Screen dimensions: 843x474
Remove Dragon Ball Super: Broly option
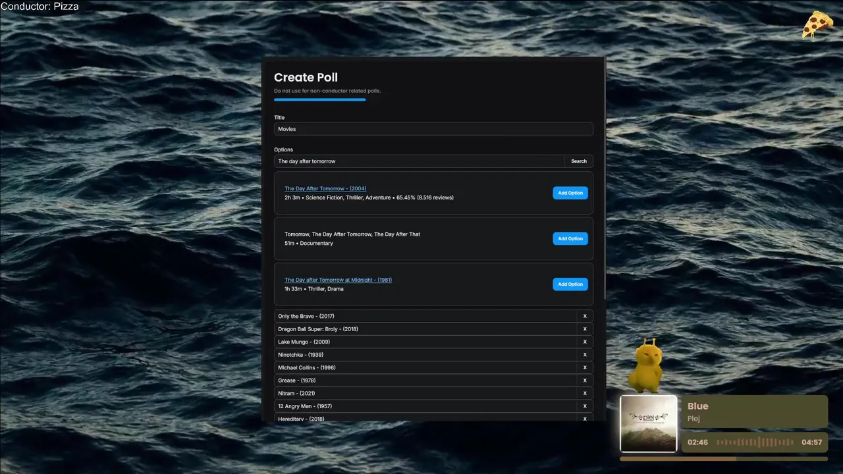click(585, 329)
